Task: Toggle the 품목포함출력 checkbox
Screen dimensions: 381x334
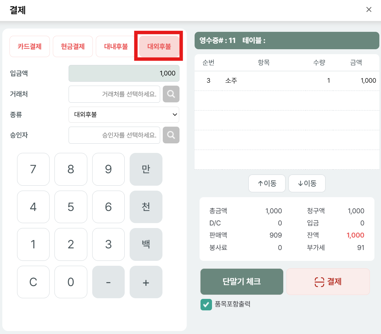Action: click(206, 304)
